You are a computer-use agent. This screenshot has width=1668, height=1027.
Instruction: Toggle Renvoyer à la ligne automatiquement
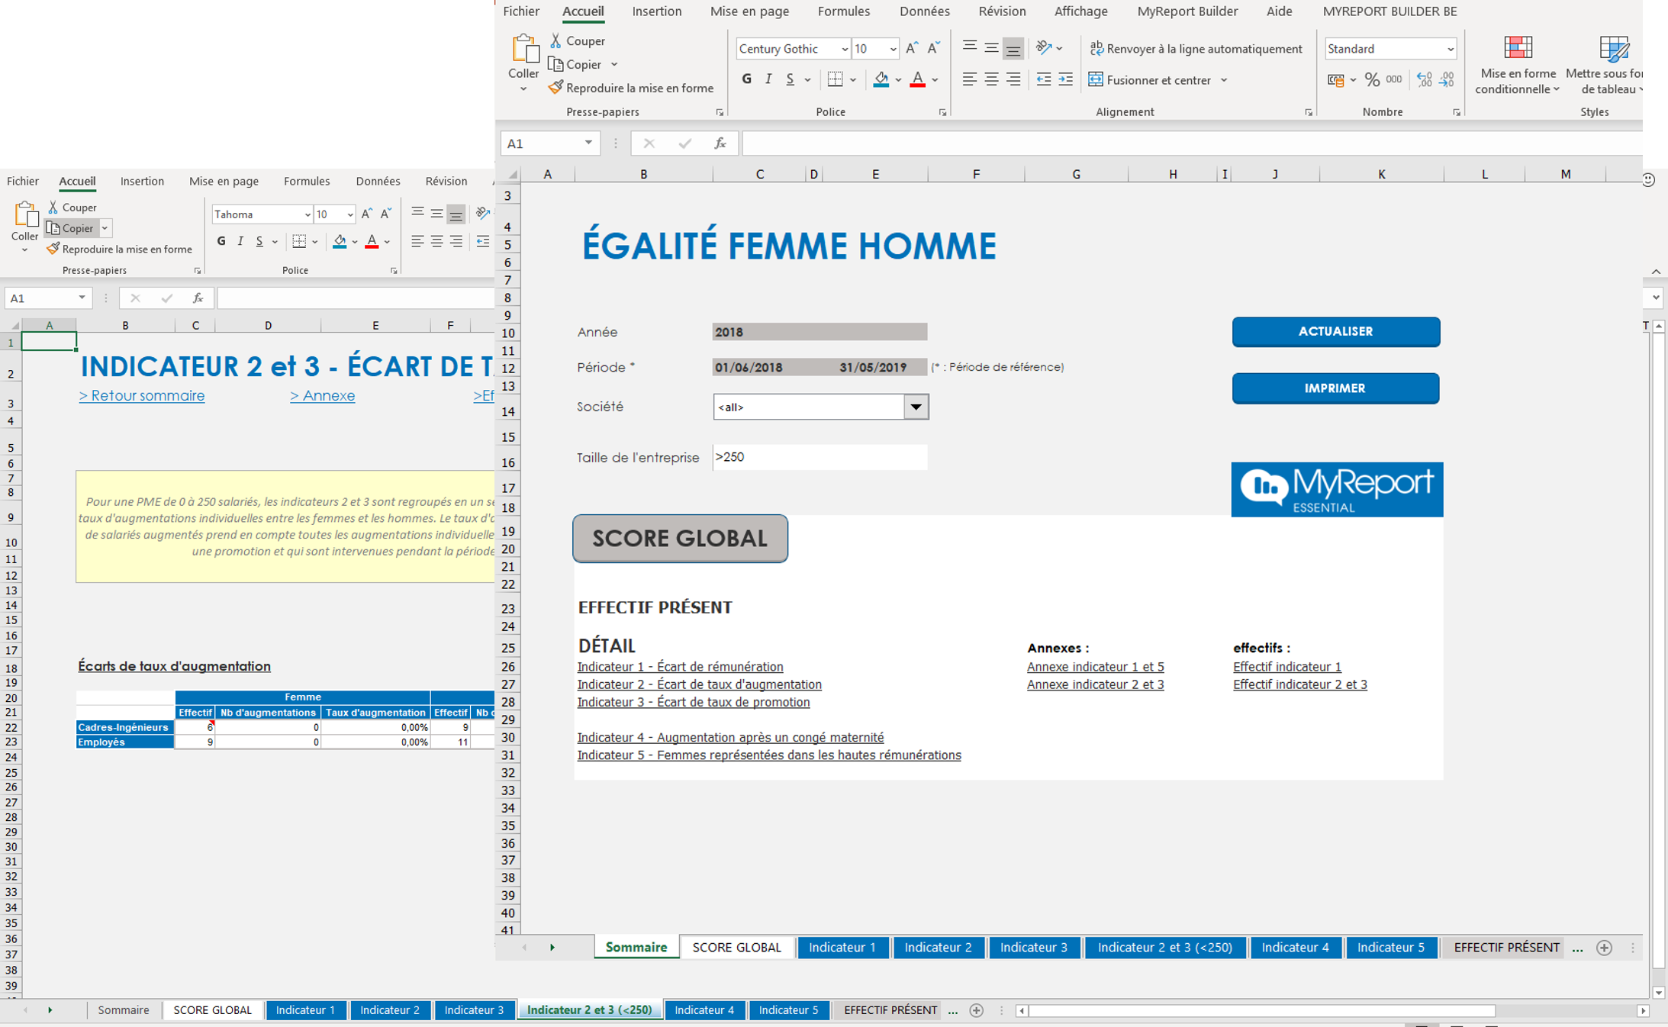click(x=1195, y=49)
